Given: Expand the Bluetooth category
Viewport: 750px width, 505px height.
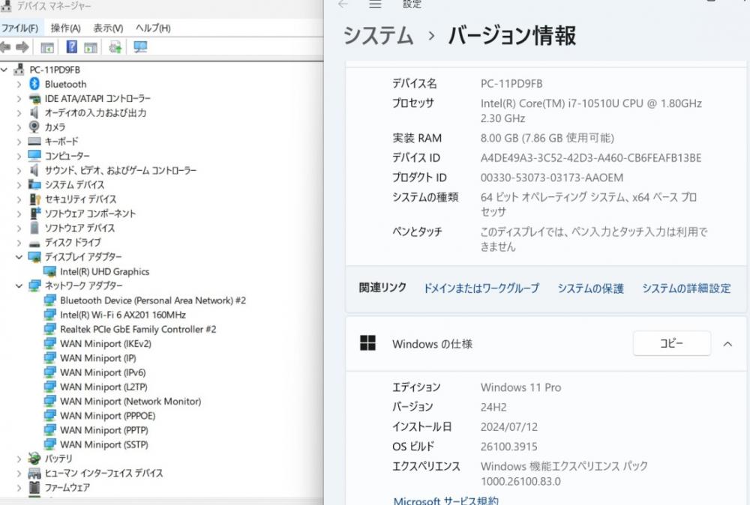Looking at the screenshot, I should pos(19,85).
